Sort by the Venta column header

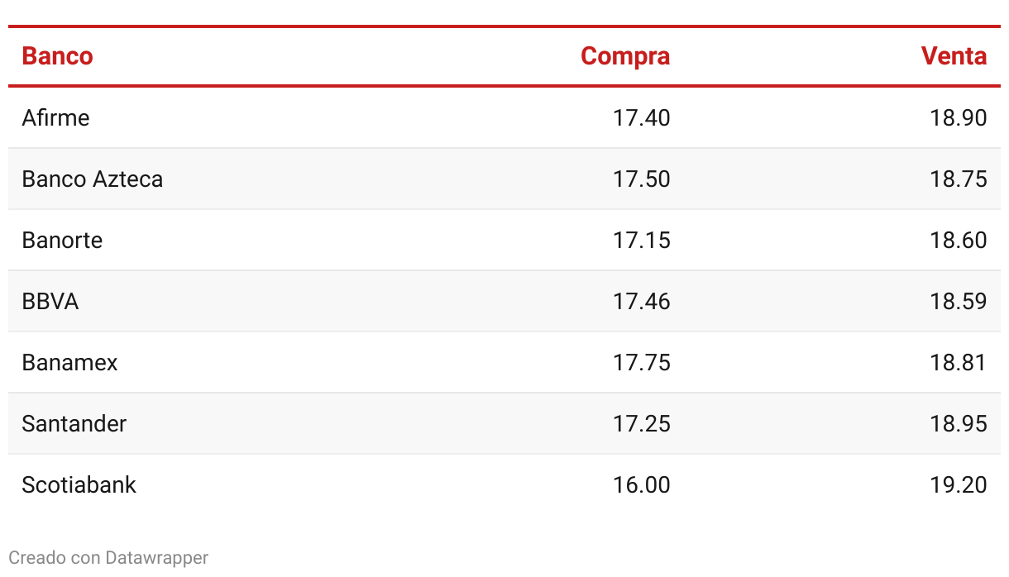click(954, 56)
